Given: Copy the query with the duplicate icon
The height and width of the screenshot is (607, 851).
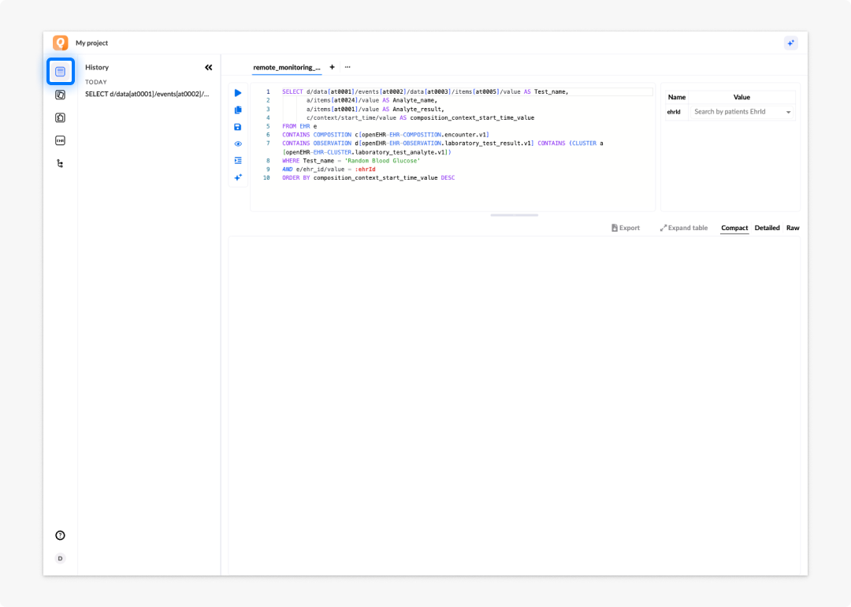Looking at the screenshot, I should point(238,110).
